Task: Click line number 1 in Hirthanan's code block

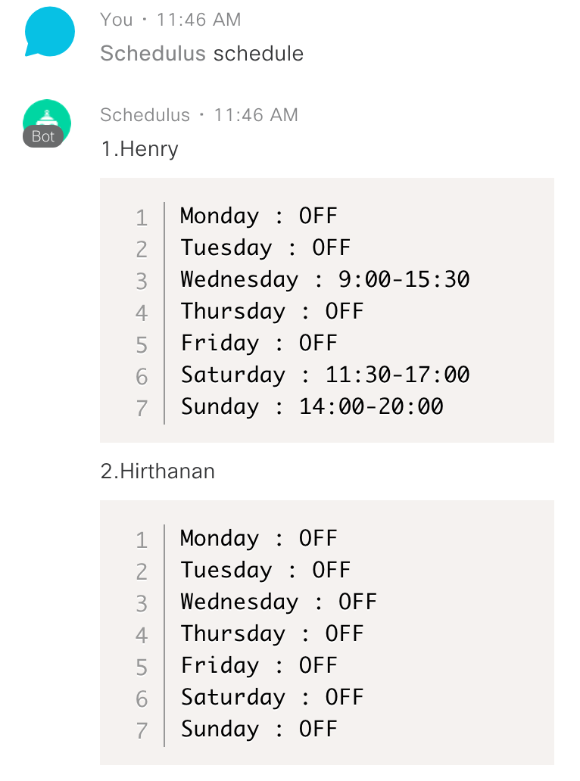Action: [x=142, y=540]
